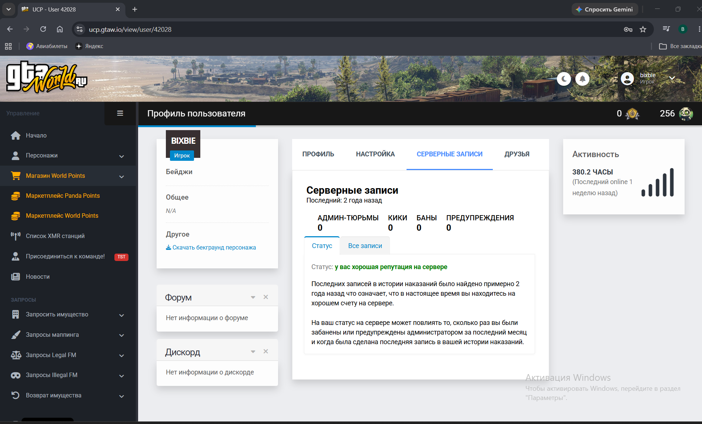Close the Дискорд panel
The height and width of the screenshot is (424, 702).
click(265, 352)
